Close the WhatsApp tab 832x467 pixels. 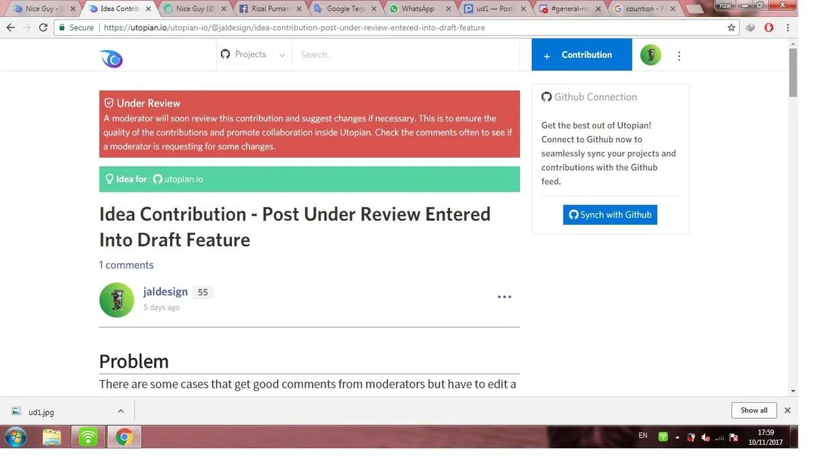click(448, 9)
